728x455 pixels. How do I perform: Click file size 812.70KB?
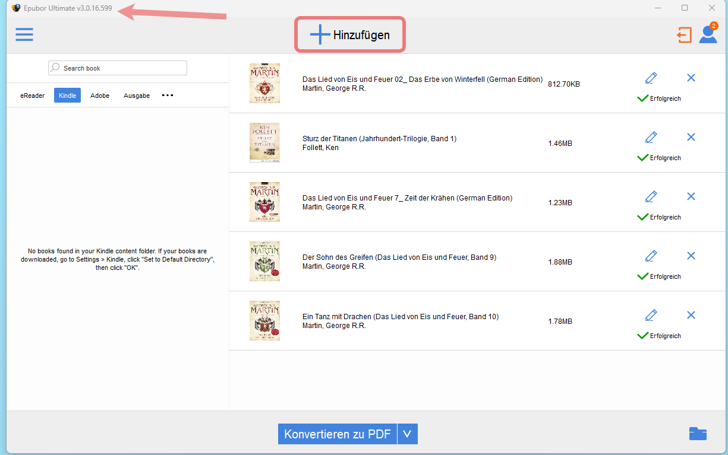[x=564, y=84]
